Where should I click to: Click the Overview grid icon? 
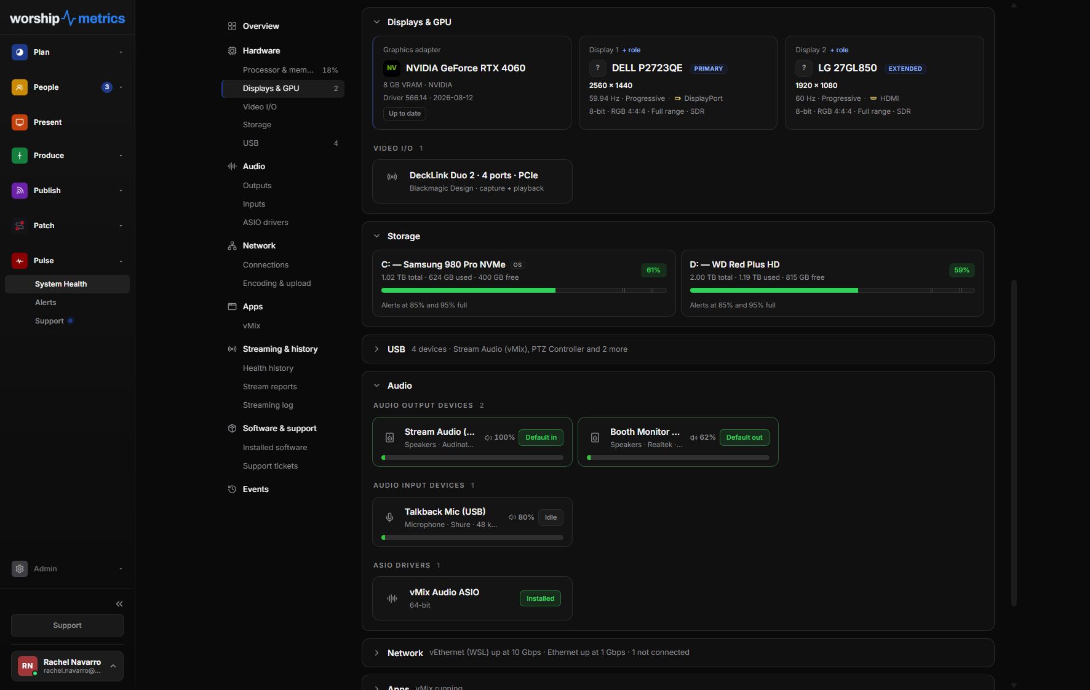pyautogui.click(x=232, y=26)
